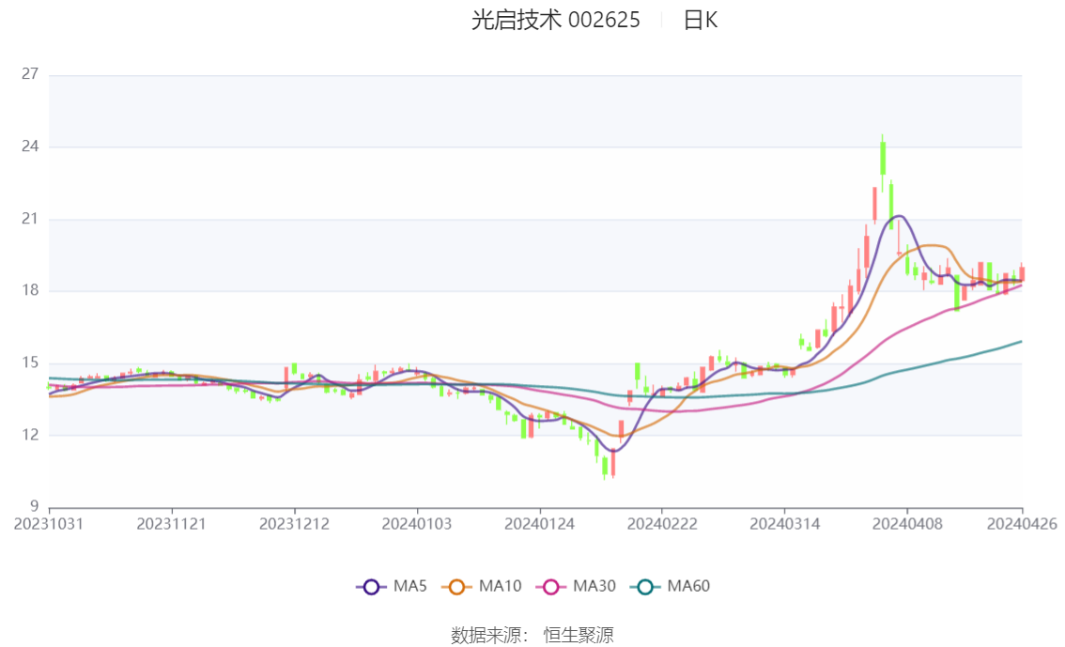Click the 20240124 x-axis date label
Viewport: 1065px width, 647px height.
click(539, 524)
